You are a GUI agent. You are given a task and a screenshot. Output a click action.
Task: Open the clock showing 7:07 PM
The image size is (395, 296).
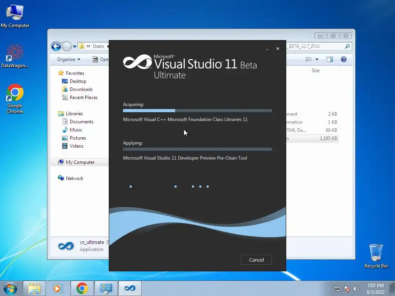click(x=375, y=288)
